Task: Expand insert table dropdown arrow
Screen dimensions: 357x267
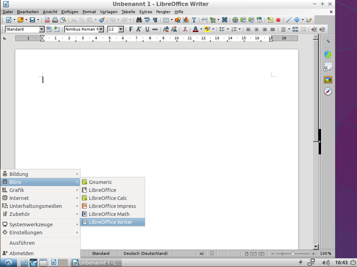Action: (x=172, y=20)
